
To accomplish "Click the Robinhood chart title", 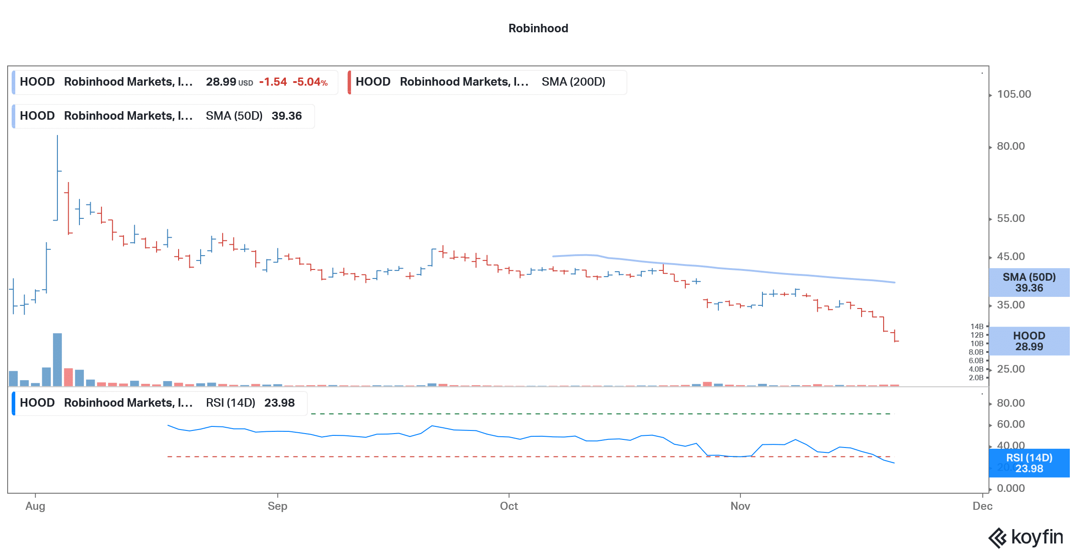I will [538, 28].
